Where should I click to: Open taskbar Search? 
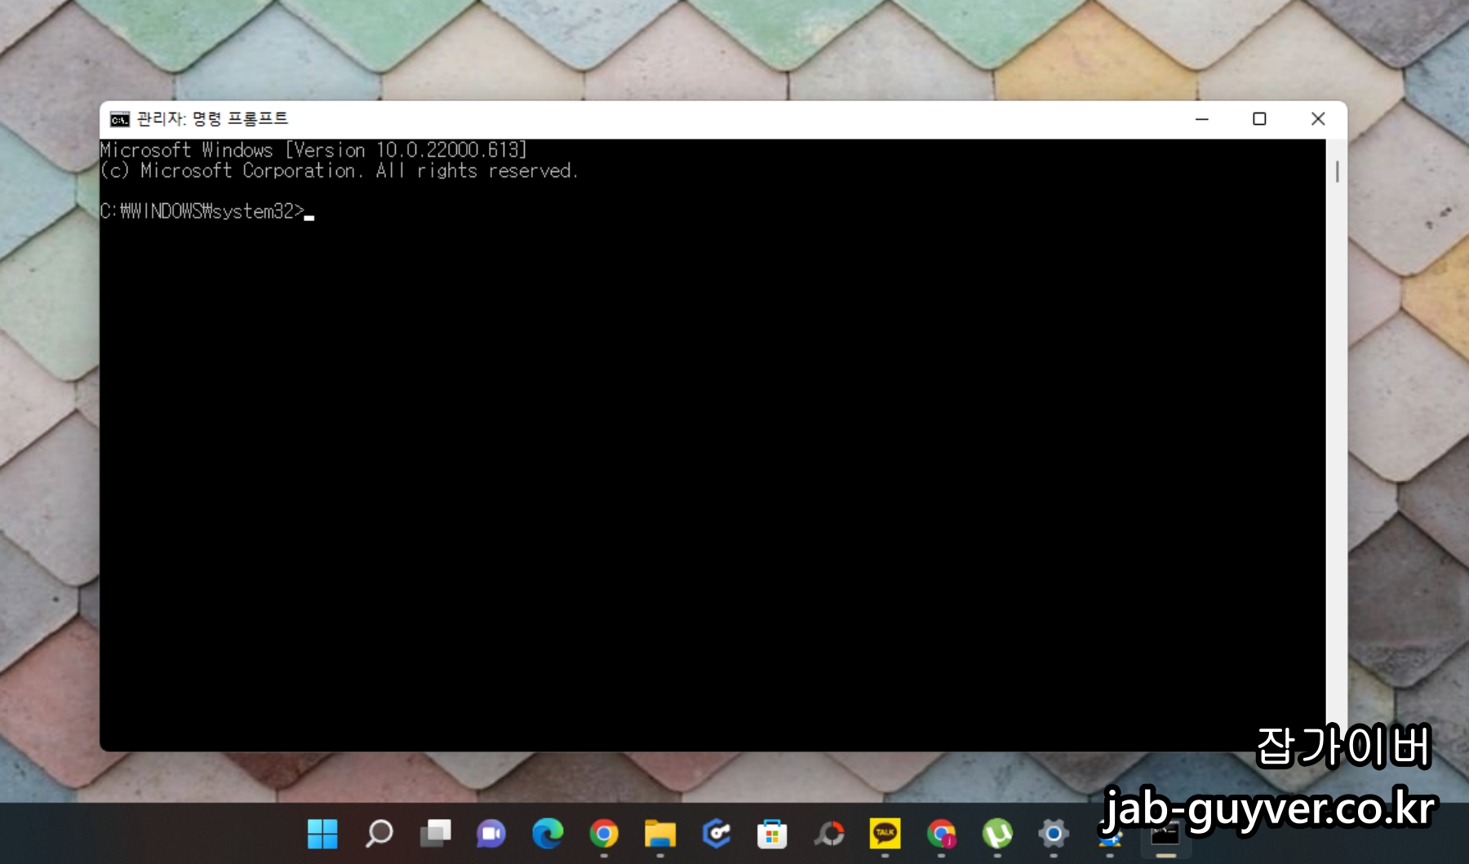(379, 834)
